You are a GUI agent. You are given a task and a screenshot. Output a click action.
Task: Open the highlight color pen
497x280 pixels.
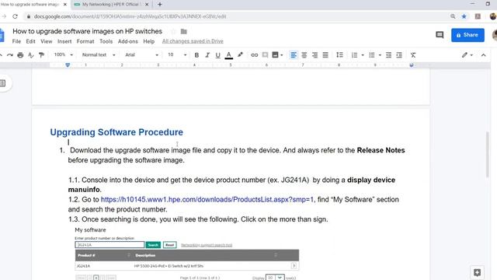[x=240, y=55]
